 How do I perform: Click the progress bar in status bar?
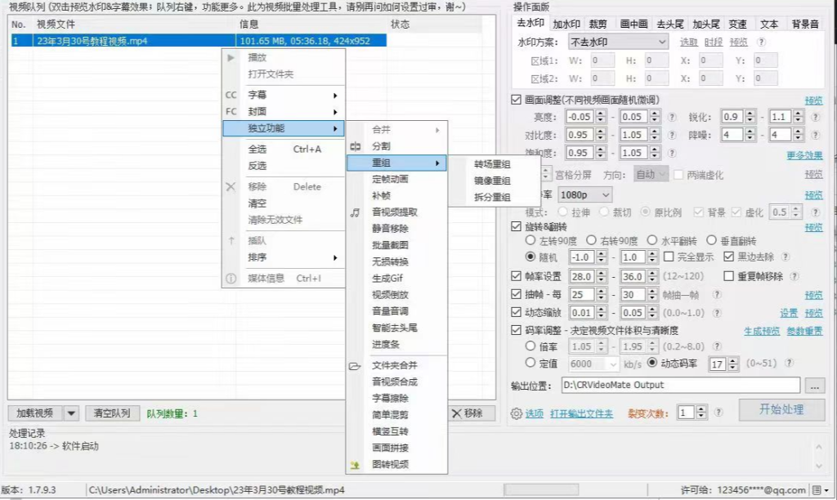(x=541, y=489)
